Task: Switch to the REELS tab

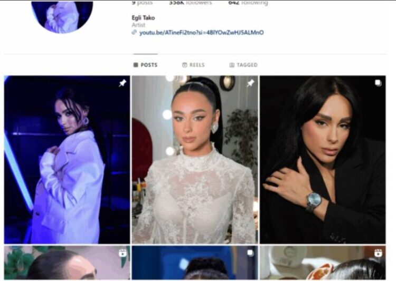Action: tap(193, 65)
